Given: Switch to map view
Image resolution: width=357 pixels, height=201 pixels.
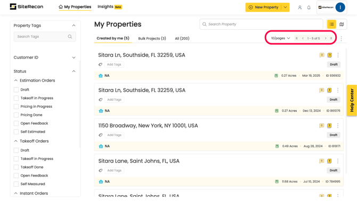Looking at the screenshot, I should point(342,24).
